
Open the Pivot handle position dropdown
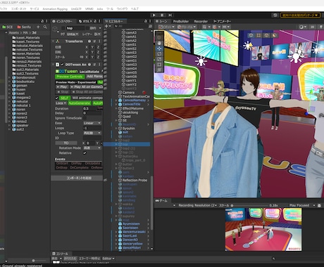pyautogui.click(x=166, y=27)
